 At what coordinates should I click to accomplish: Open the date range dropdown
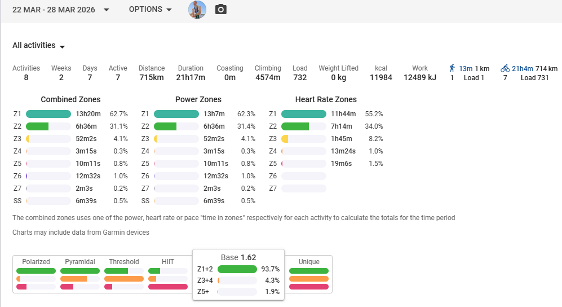[61, 10]
